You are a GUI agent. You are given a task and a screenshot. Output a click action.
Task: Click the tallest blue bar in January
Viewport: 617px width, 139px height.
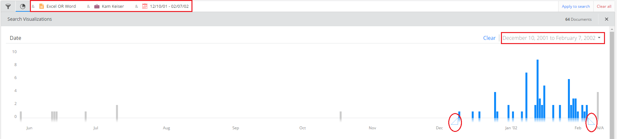(x=538, y=89)
